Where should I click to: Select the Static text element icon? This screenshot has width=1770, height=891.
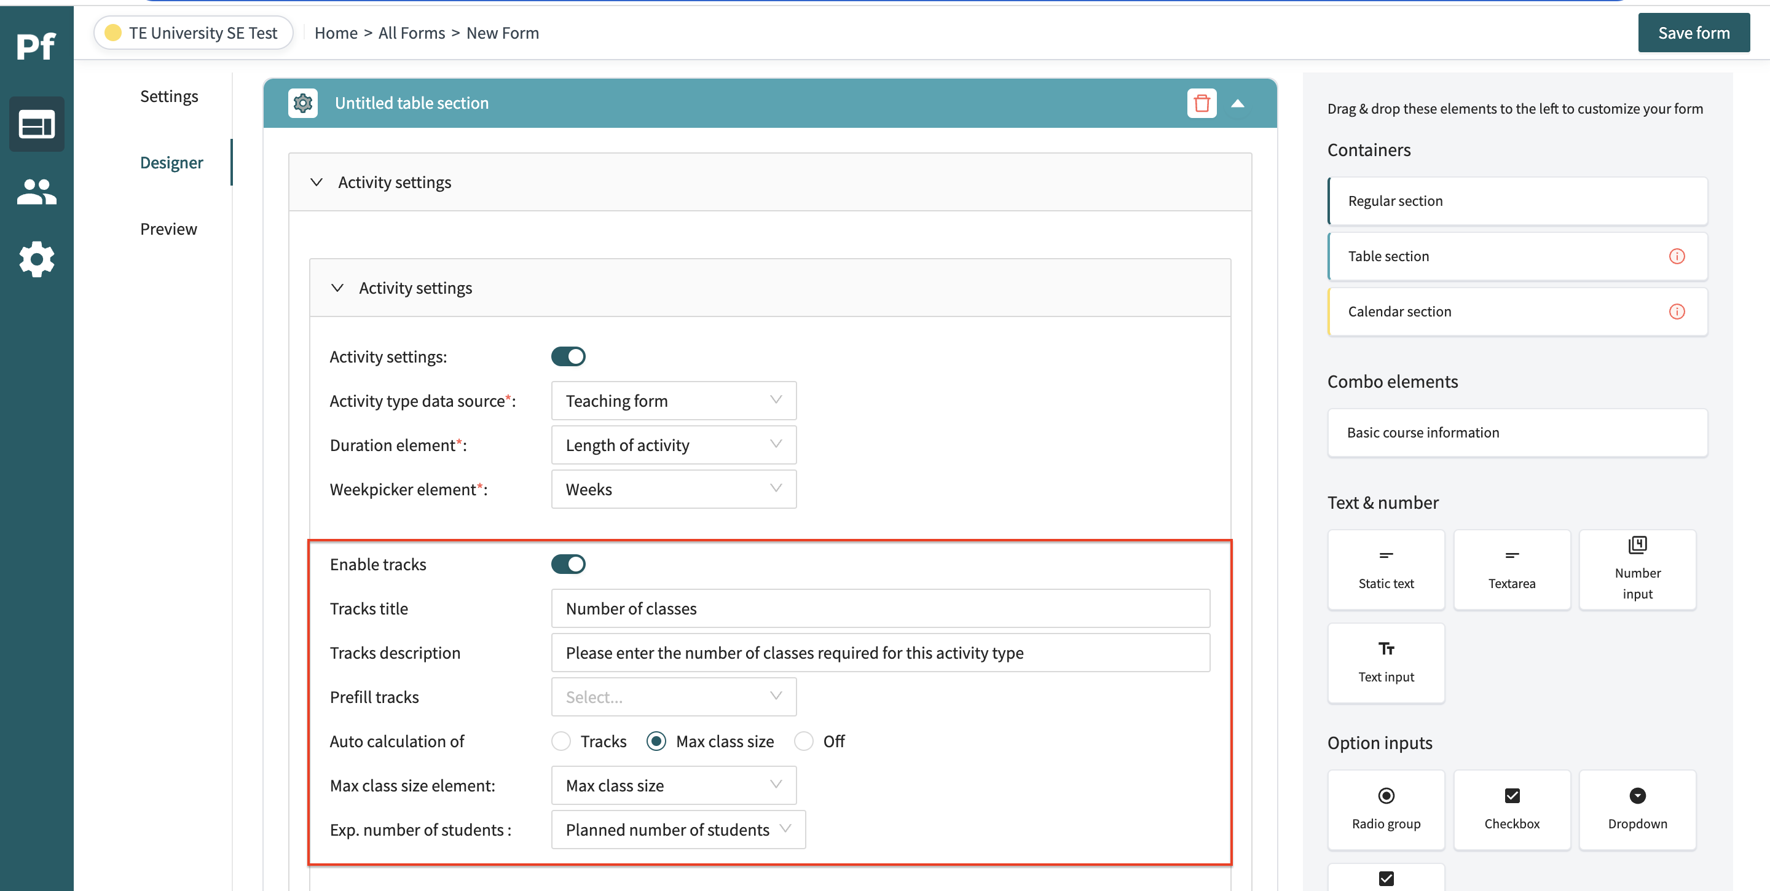tap(1386, 555)
